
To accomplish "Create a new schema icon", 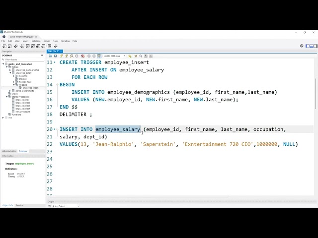I will click(x=22, y=46).
